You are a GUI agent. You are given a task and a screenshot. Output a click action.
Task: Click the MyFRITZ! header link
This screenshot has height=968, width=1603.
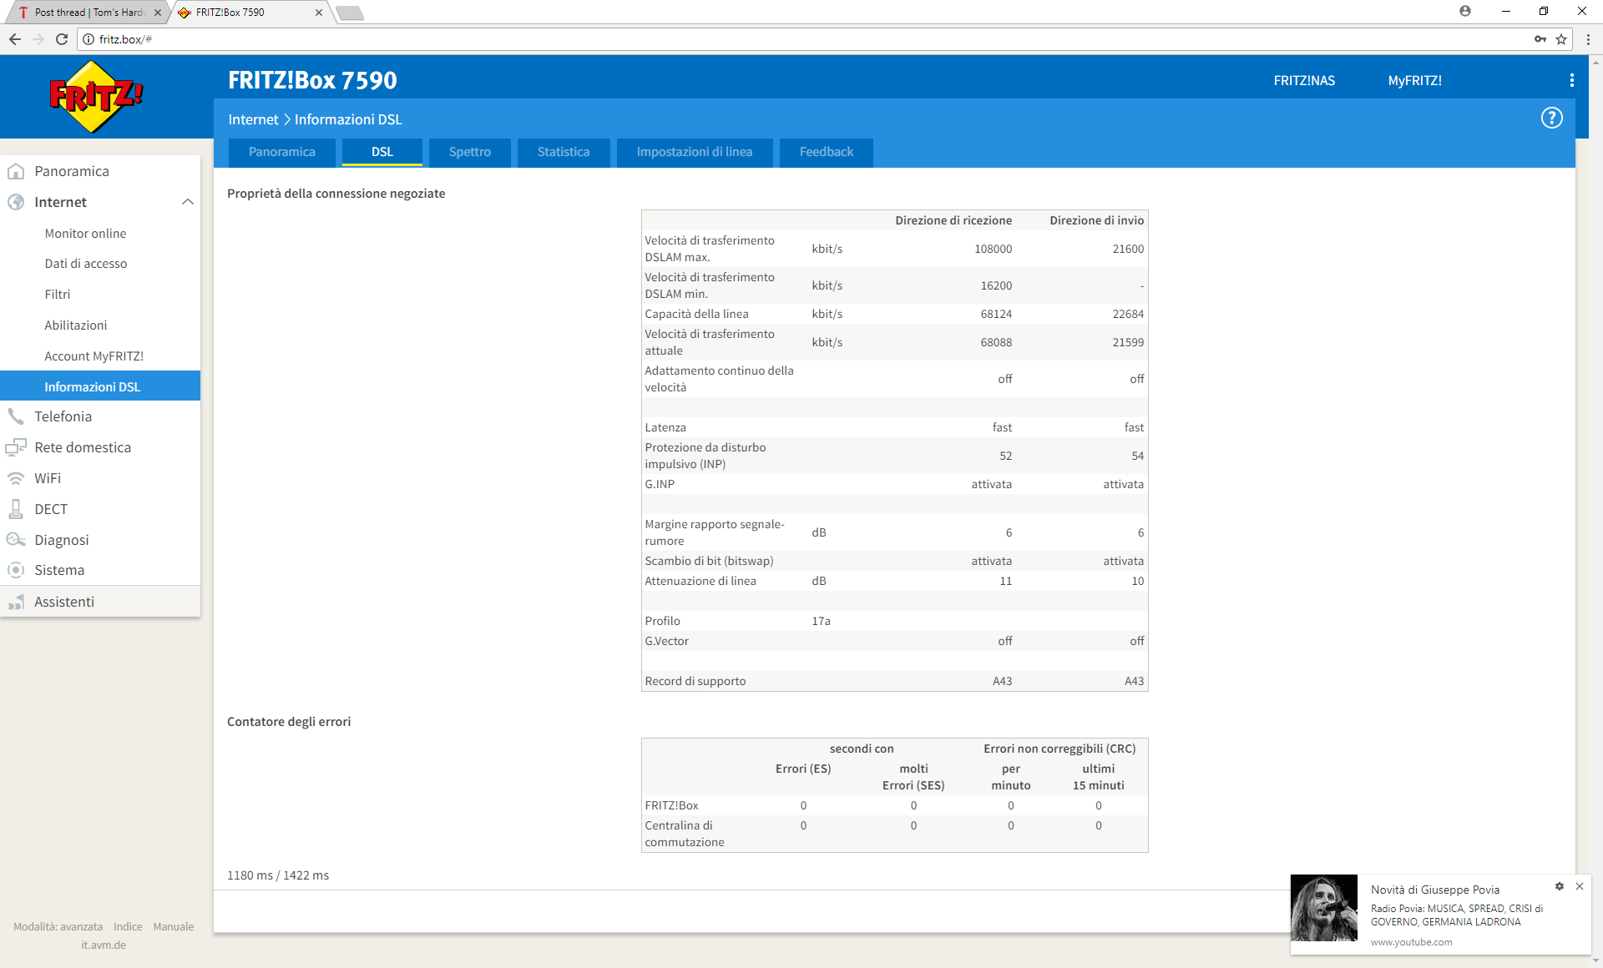point(1414,80)
